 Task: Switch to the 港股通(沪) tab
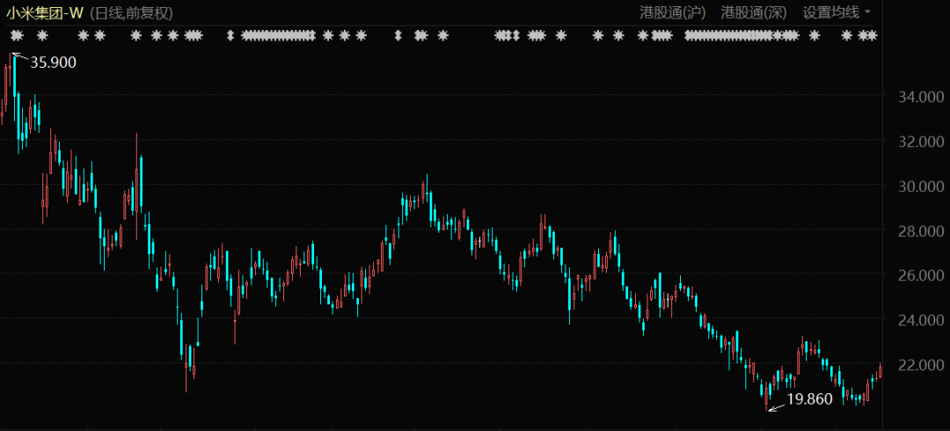tap(674, 12)
